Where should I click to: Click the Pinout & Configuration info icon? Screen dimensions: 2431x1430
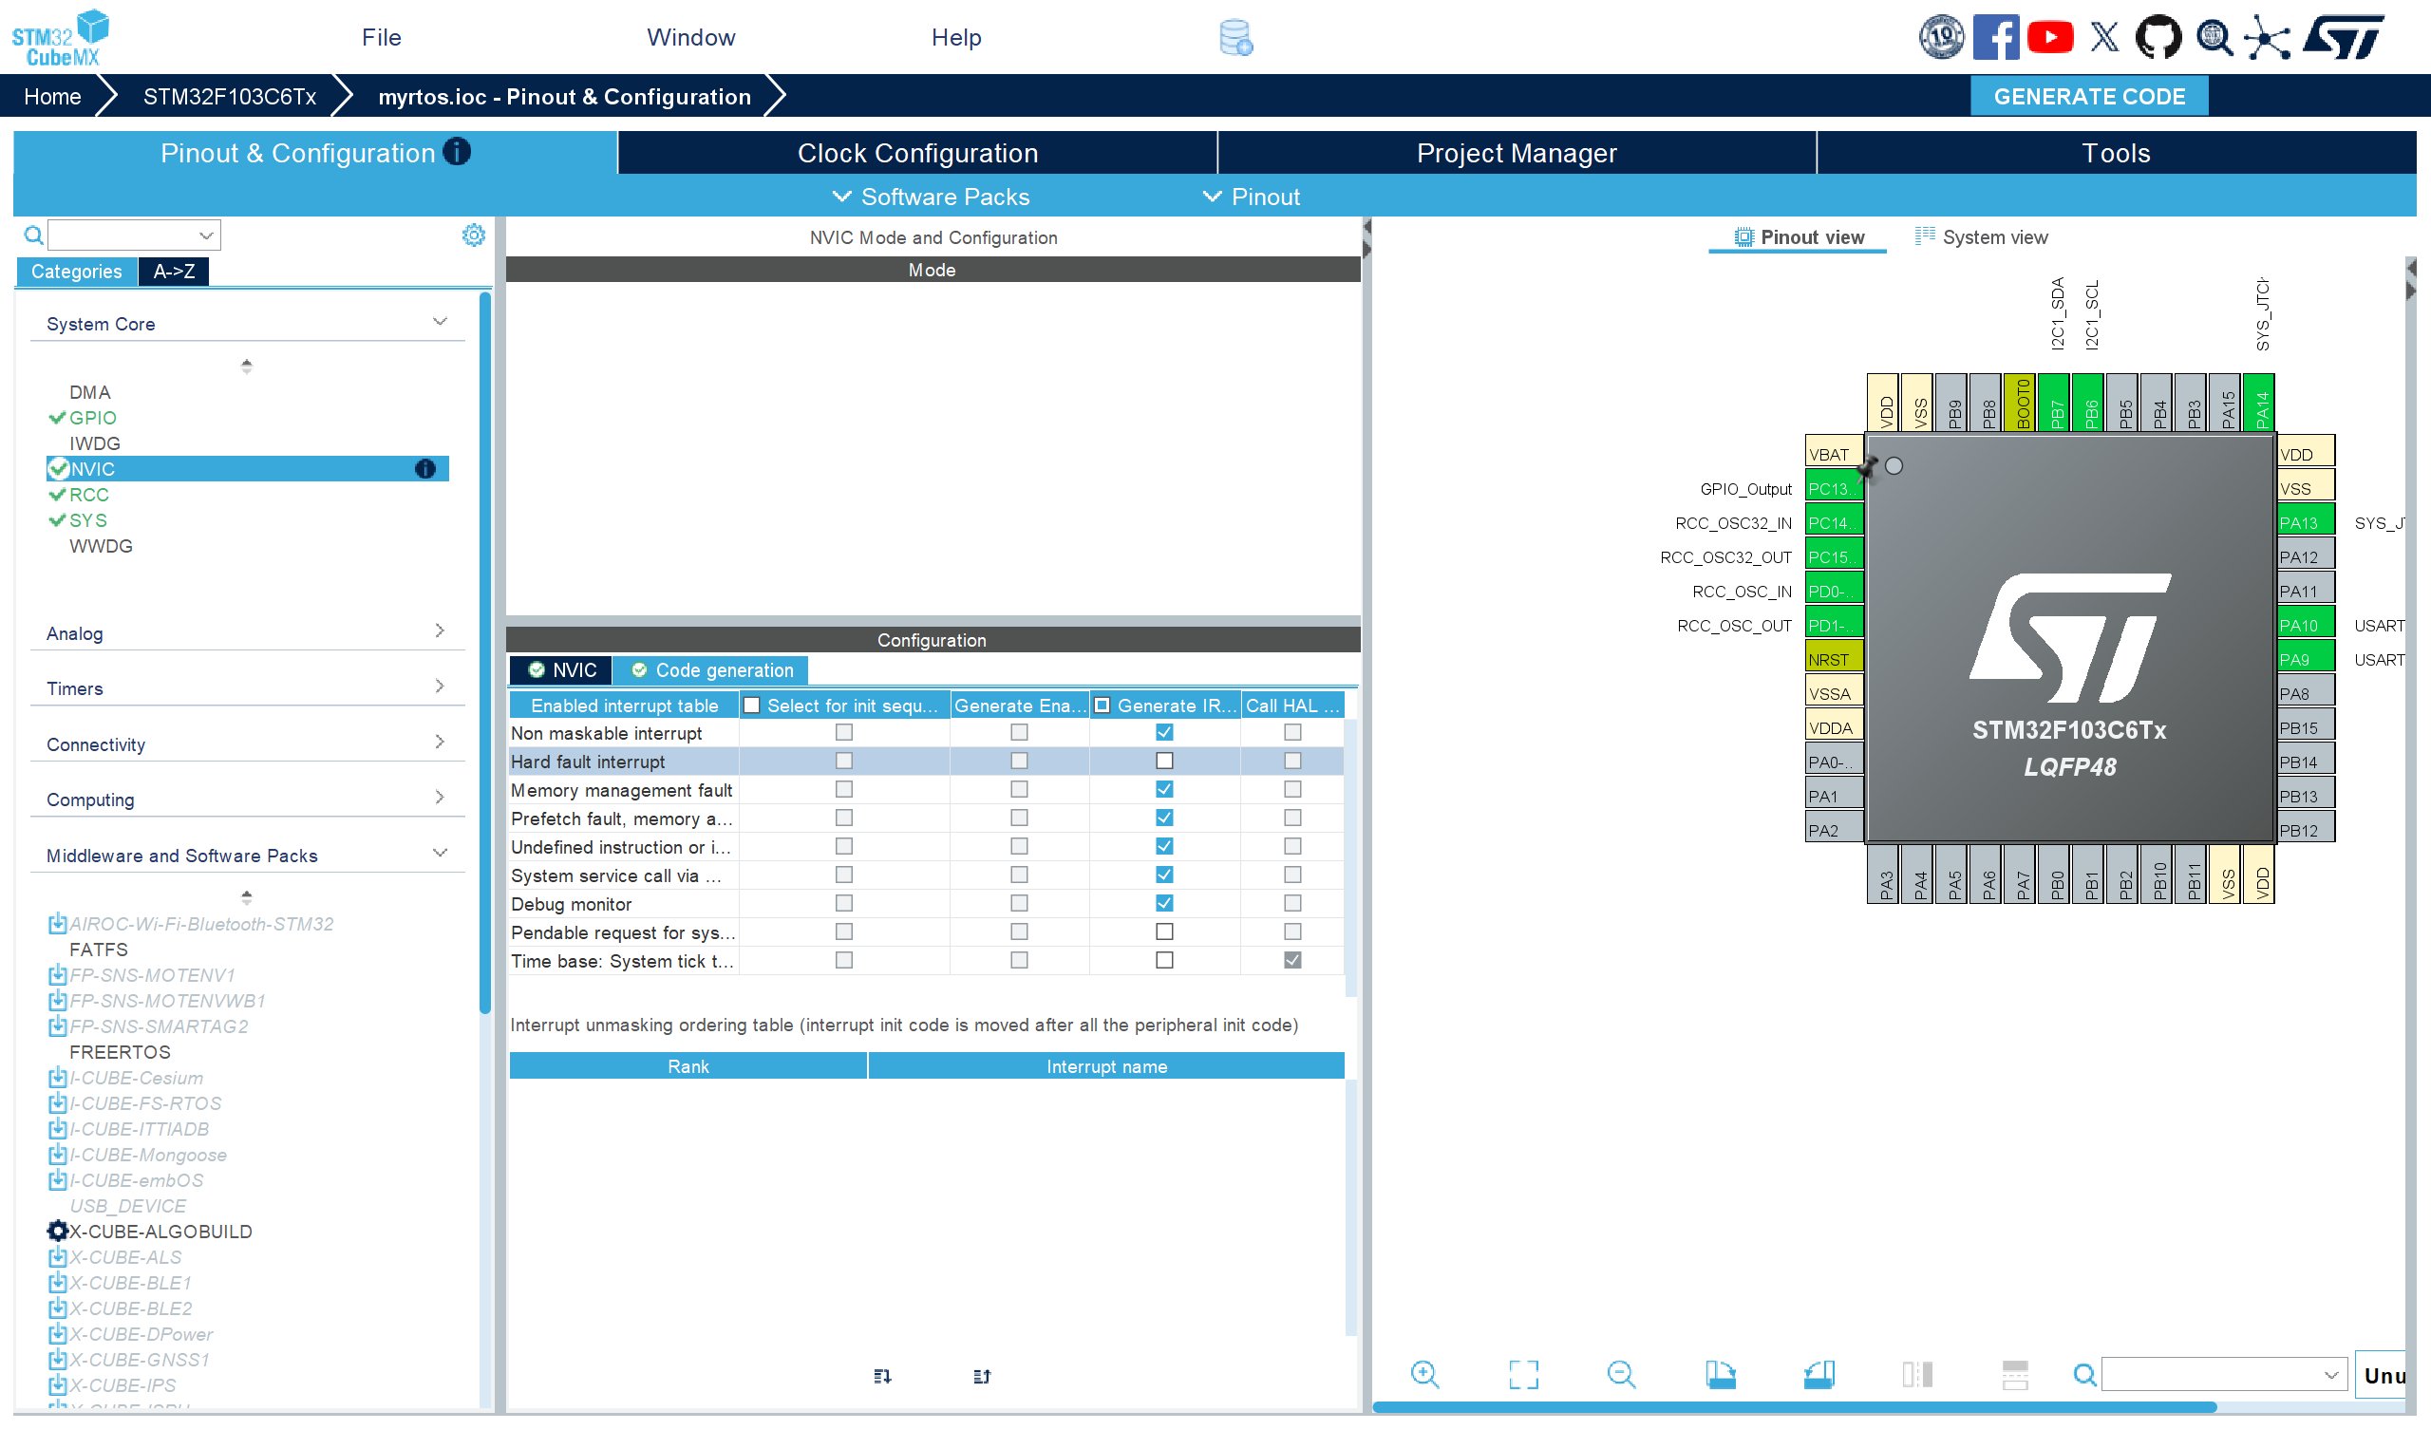click(457, 152)
